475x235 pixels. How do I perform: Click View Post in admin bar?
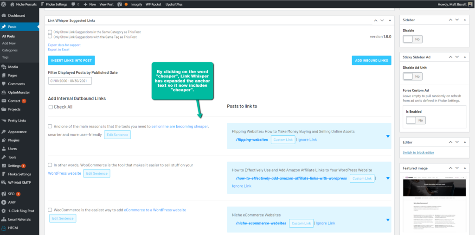[106, 5]
